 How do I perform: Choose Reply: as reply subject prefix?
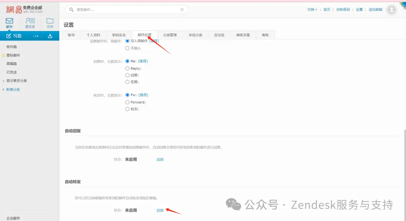tap(128, 68)
